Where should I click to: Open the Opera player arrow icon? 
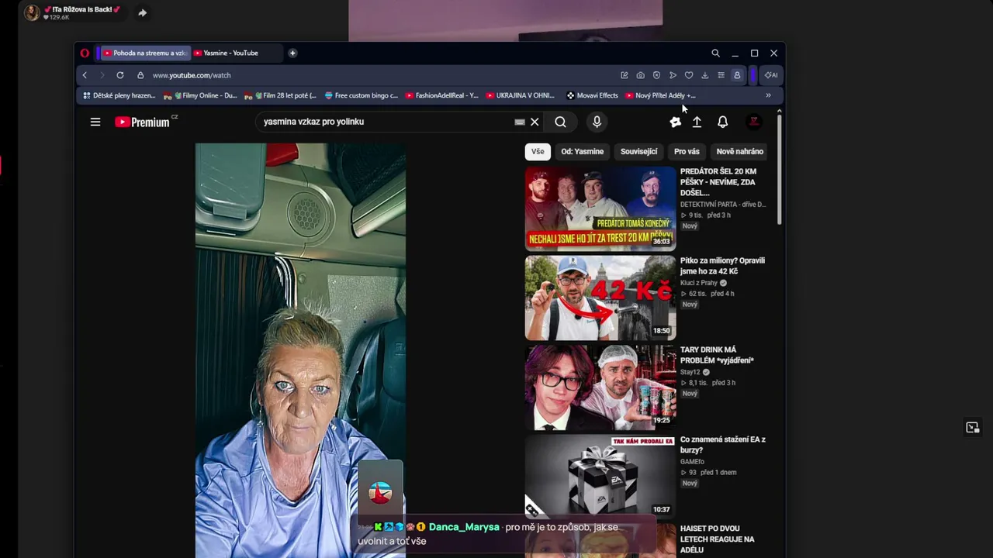click(673, 75)
